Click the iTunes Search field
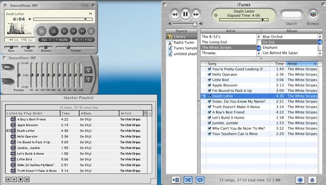This screenshot has width=326, height=185. 291,14
